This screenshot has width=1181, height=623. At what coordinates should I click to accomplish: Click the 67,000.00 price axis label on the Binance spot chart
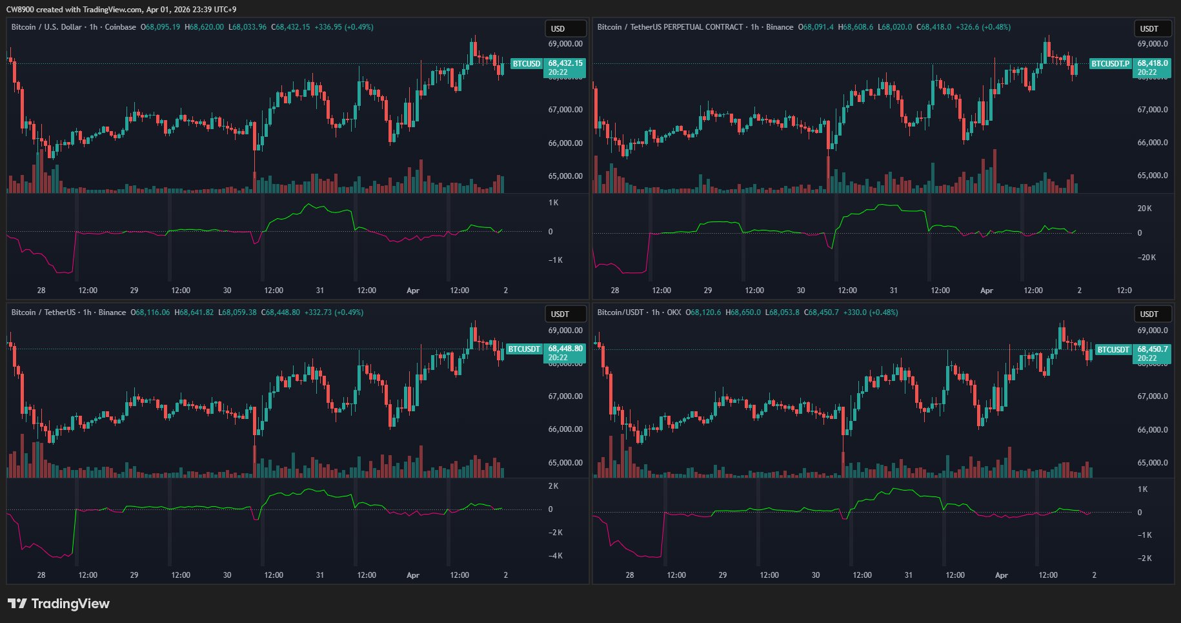click(565, 396)
